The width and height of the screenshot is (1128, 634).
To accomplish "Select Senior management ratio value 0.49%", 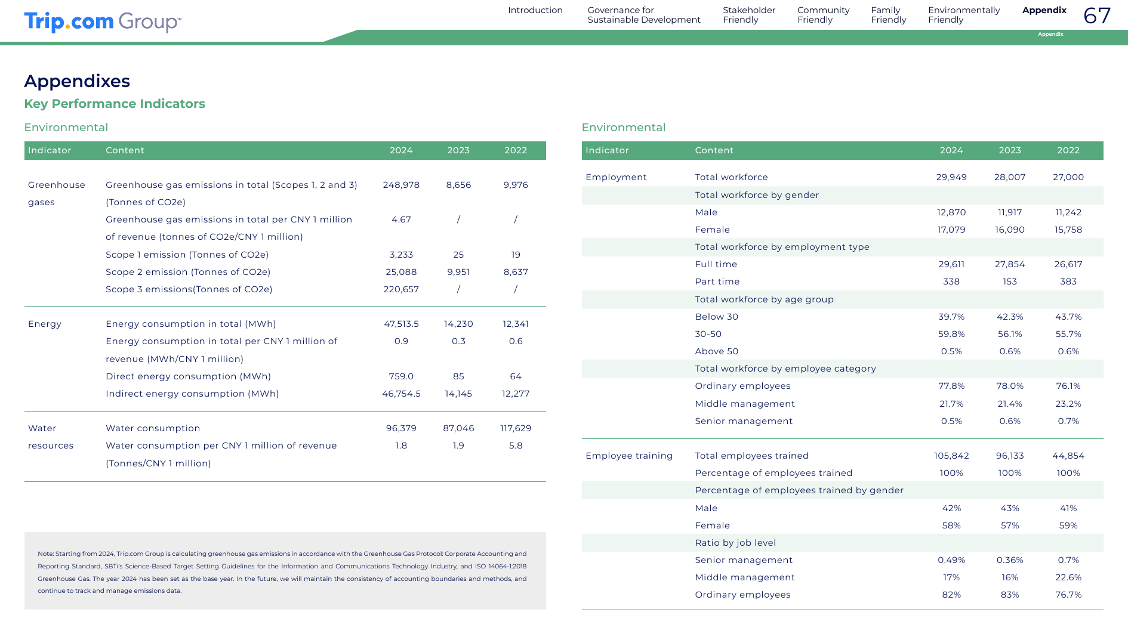I will [x=951, y=560].
